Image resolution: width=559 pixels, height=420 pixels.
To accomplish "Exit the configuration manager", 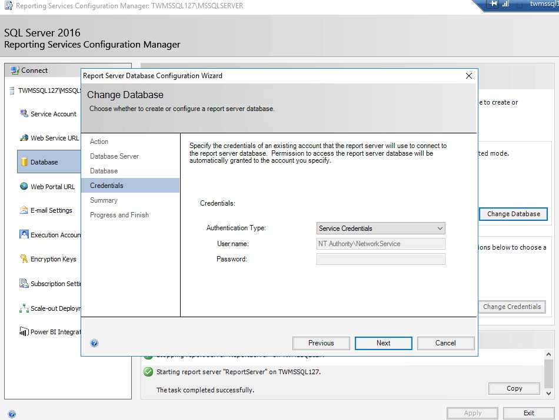I will coord(529,413).
